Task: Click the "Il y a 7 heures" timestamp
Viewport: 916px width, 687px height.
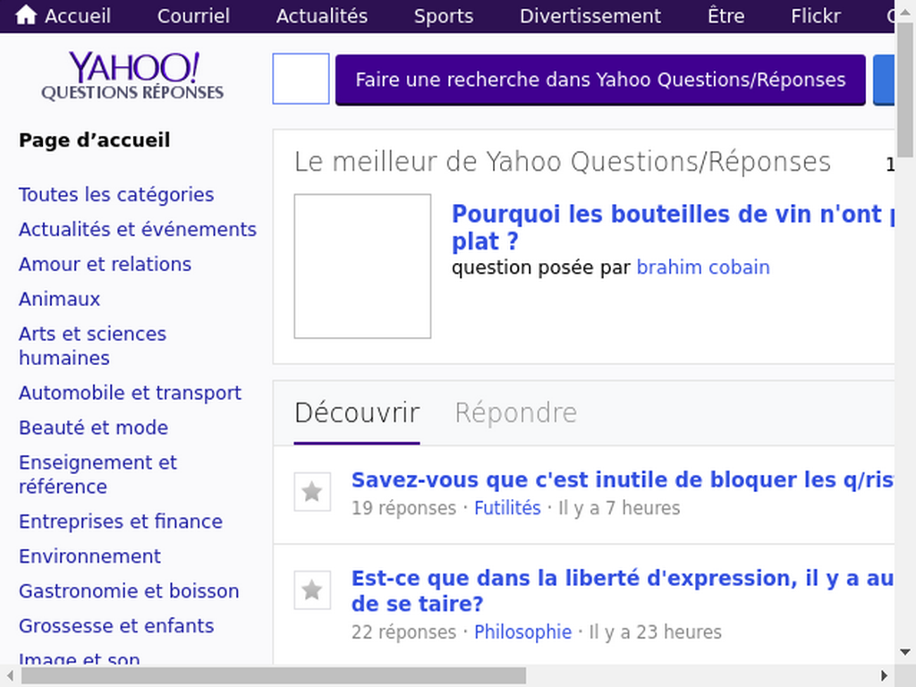Action: pos(619,508)
